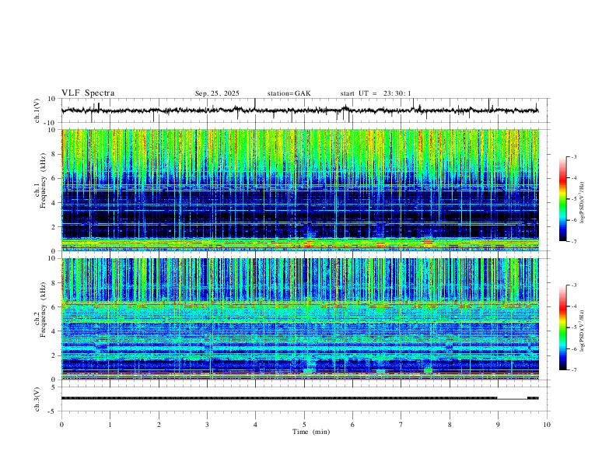The image size is (616, 476).
Task: Click the ch.2 PSD color scale bar
Action: [x=562, y=327]
